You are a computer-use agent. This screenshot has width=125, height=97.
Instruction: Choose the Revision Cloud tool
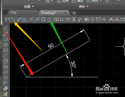point(5,67)
